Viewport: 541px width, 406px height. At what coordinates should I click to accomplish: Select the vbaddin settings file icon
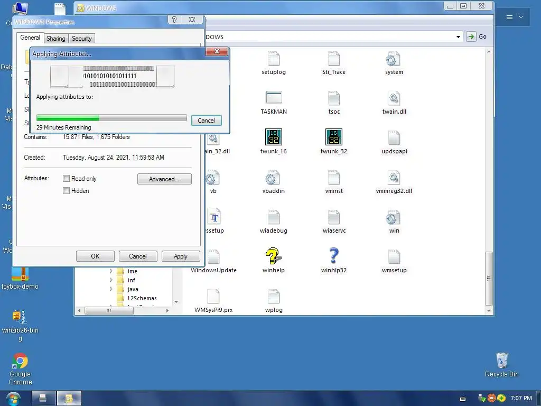click(x=273, y=178)
